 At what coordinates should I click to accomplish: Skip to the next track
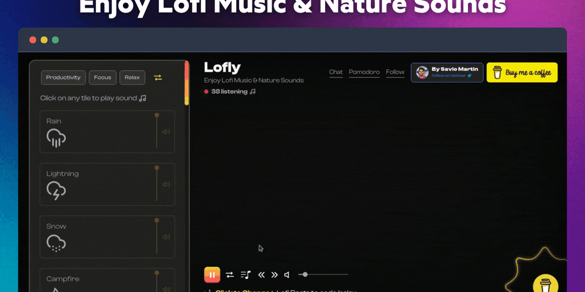pos(274,275)
